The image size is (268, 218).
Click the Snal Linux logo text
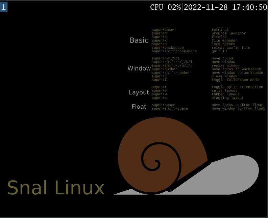coord(56,188)
